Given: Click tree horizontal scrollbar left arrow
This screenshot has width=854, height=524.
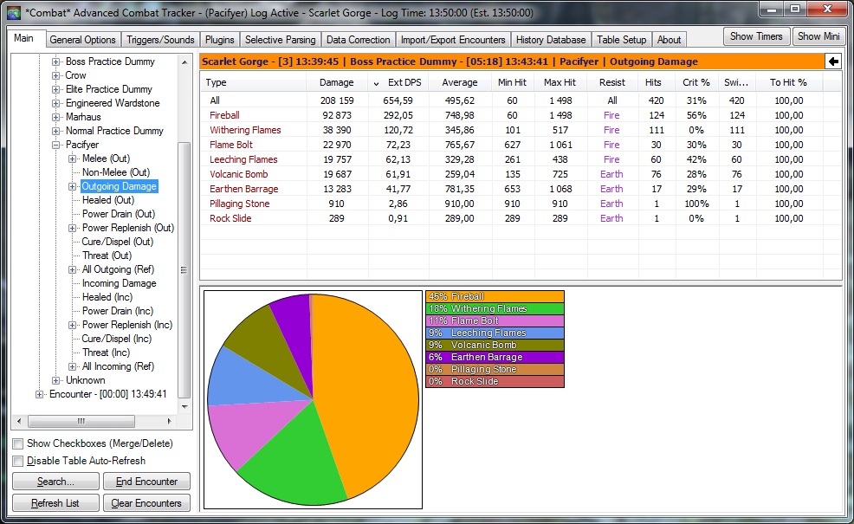Looking at the screenshot, I should 20,421.
